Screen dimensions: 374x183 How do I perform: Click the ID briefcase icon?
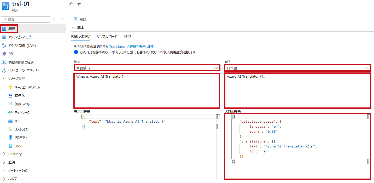10,121
